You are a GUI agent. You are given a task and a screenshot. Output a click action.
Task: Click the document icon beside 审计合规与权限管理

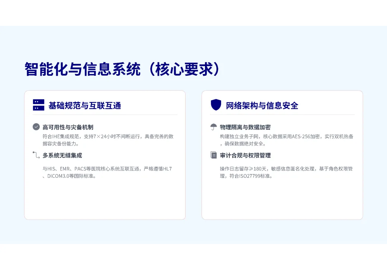[x=214, y=155]
